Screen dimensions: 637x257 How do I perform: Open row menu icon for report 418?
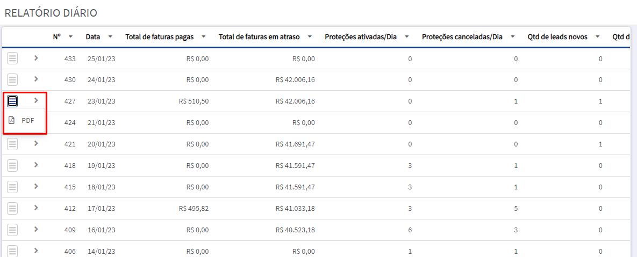[12, 165]
